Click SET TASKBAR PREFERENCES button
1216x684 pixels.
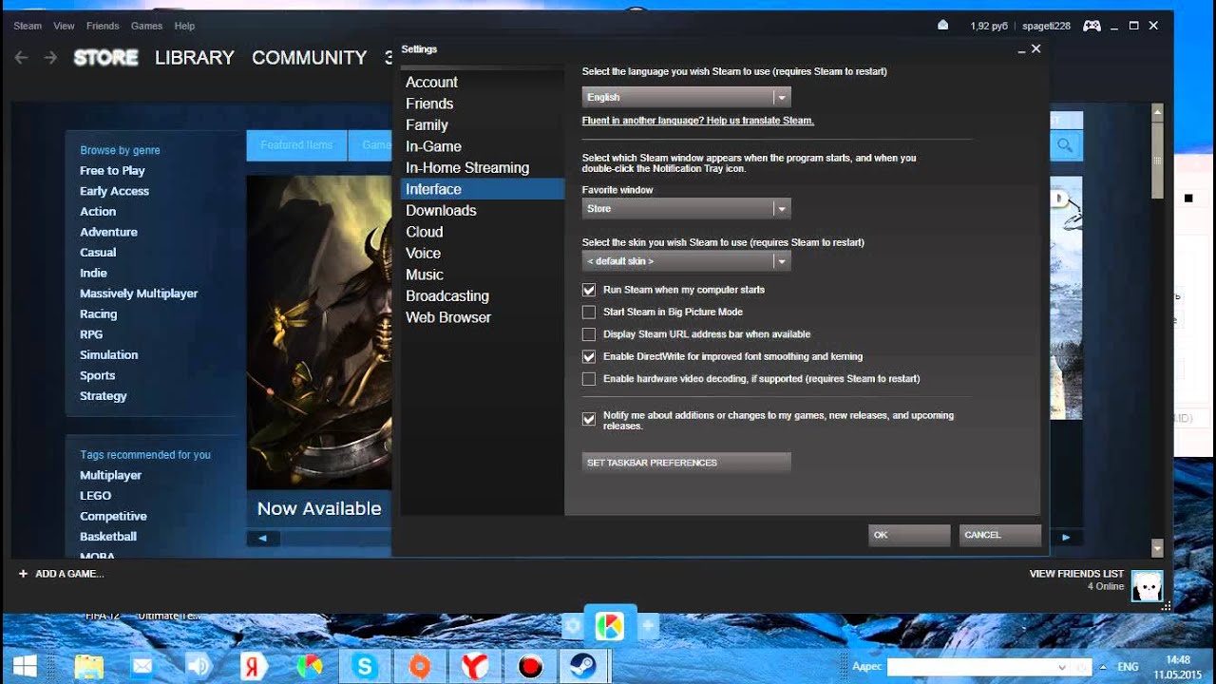[686, 463]
